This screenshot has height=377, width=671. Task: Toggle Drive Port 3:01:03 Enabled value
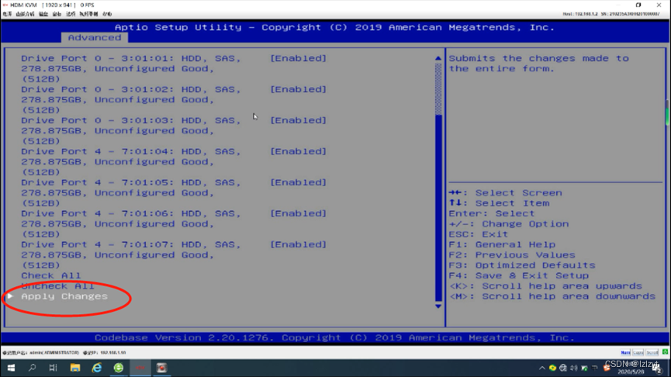(x=299, y=120)
